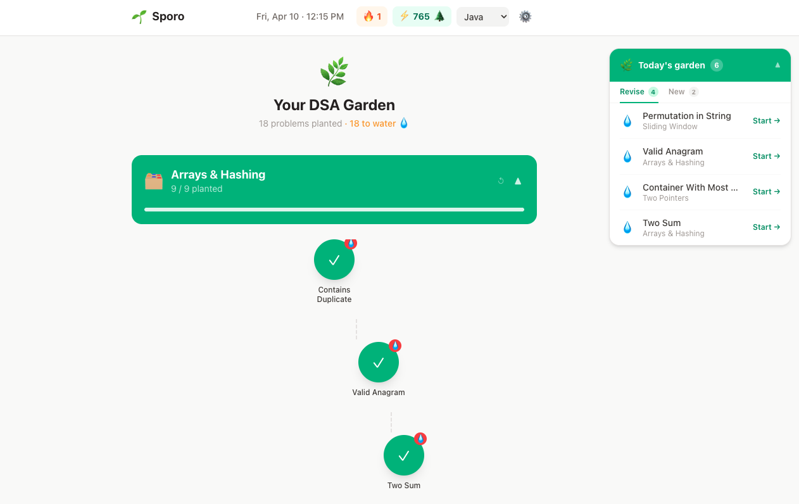Click the 765 energy points badge

pos(422,17)
